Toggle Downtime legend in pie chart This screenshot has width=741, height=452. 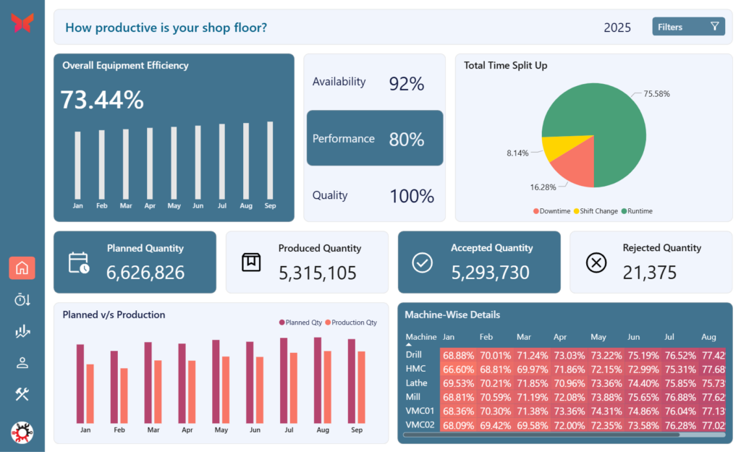click(554, 211)
